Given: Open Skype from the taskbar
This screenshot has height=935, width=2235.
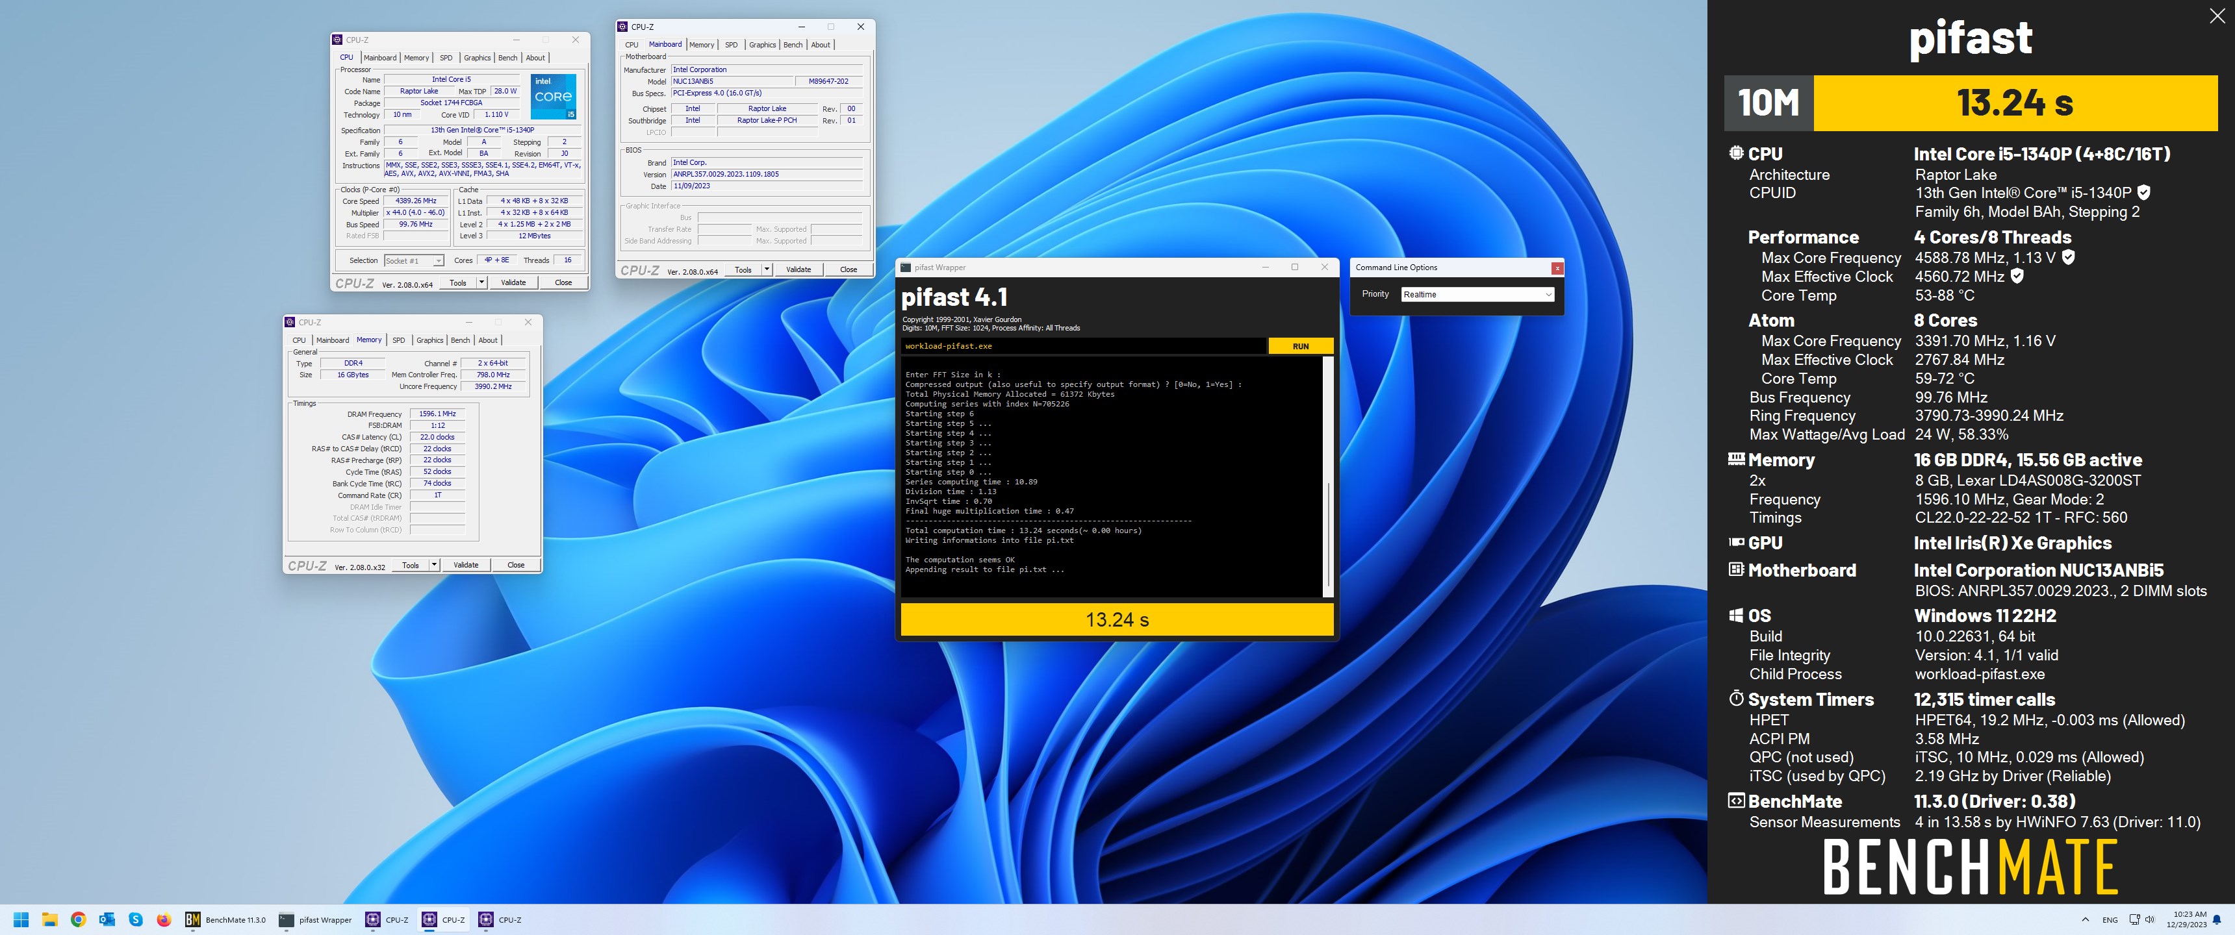Looking at the screenshot, I should [135, 919].
